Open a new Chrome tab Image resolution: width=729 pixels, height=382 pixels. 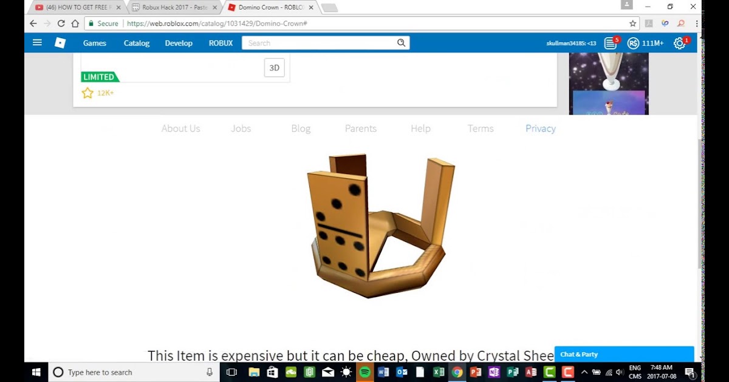(x=329, y=7)
